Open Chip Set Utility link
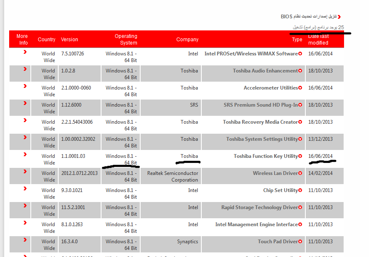This screenshot has width=369, height=257. click(280, 190)
